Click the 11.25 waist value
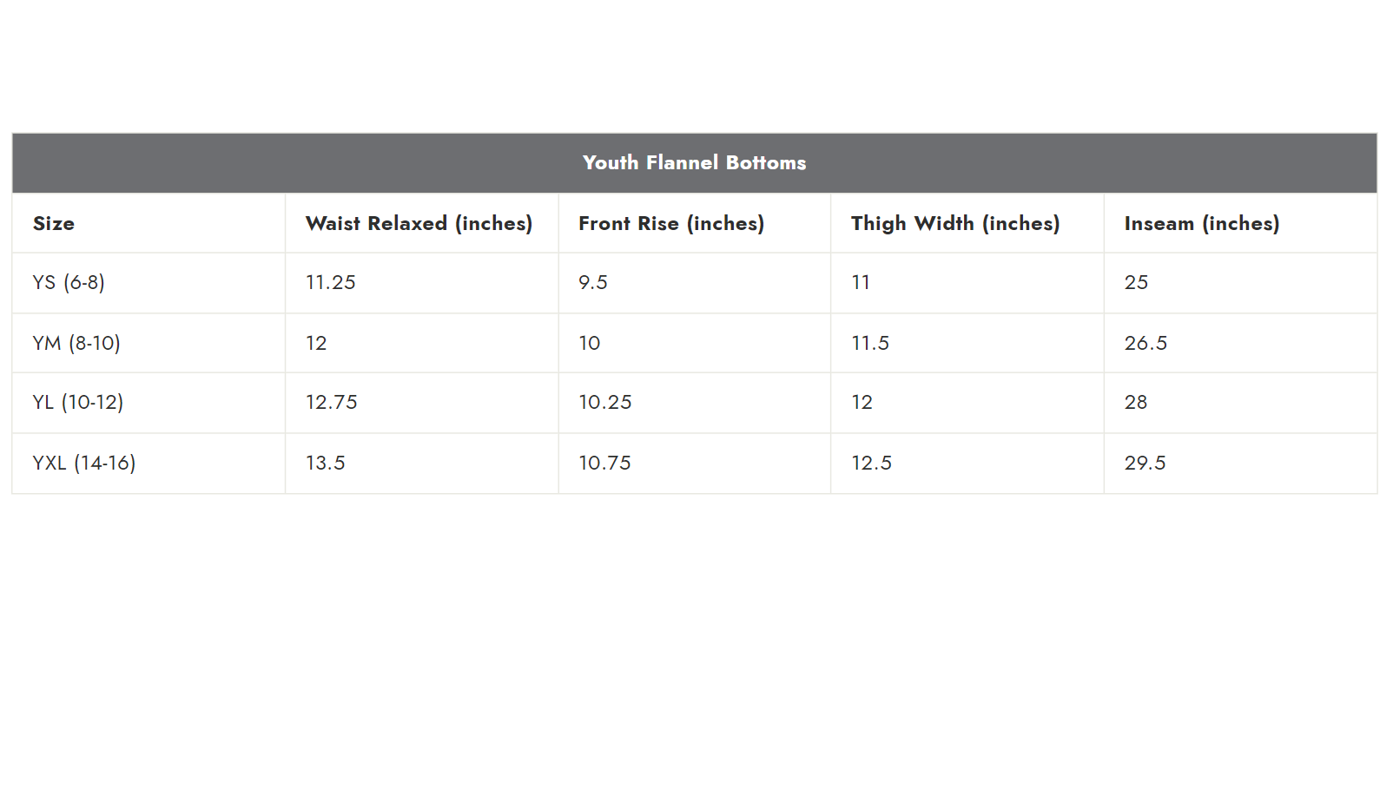The width and height of the screenshot is (1393, 796). coord(331,282)
